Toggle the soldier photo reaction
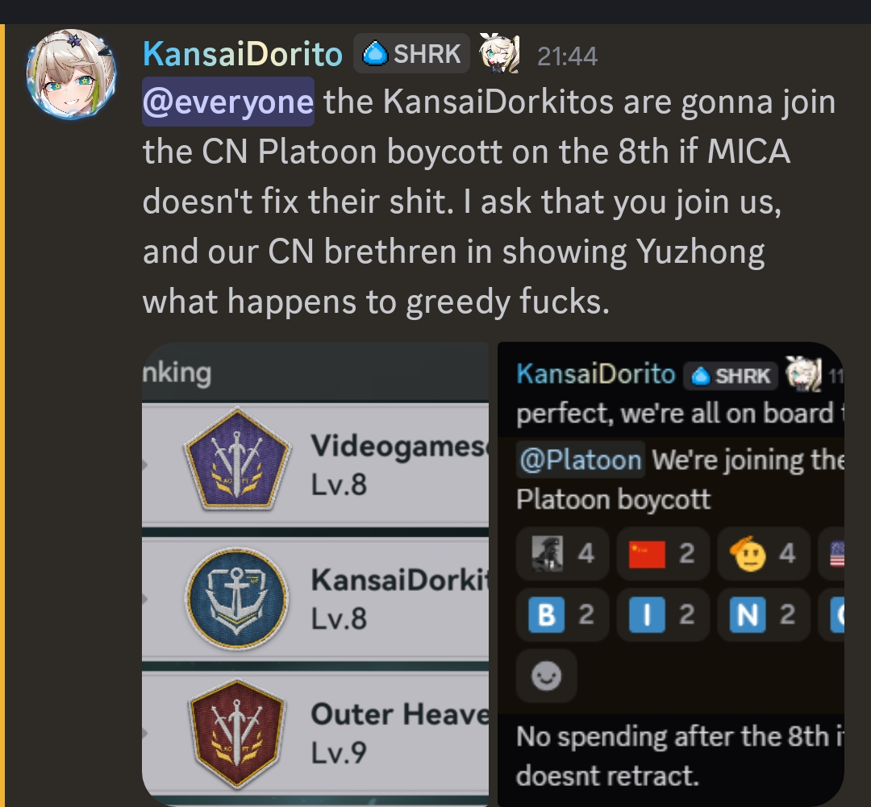Viewport: 871px width, 807px height. 562,553
